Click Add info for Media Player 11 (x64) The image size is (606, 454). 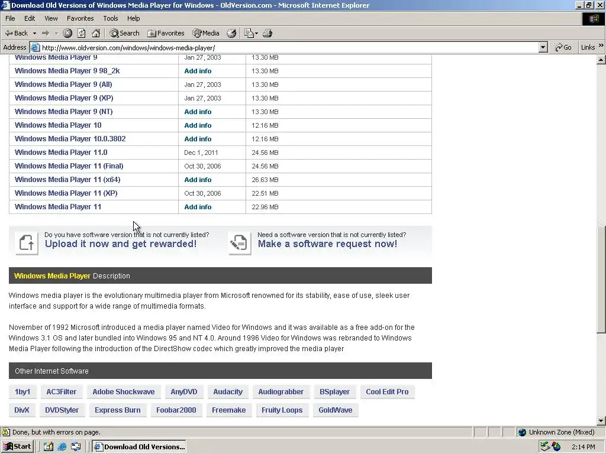pos(198,180)
